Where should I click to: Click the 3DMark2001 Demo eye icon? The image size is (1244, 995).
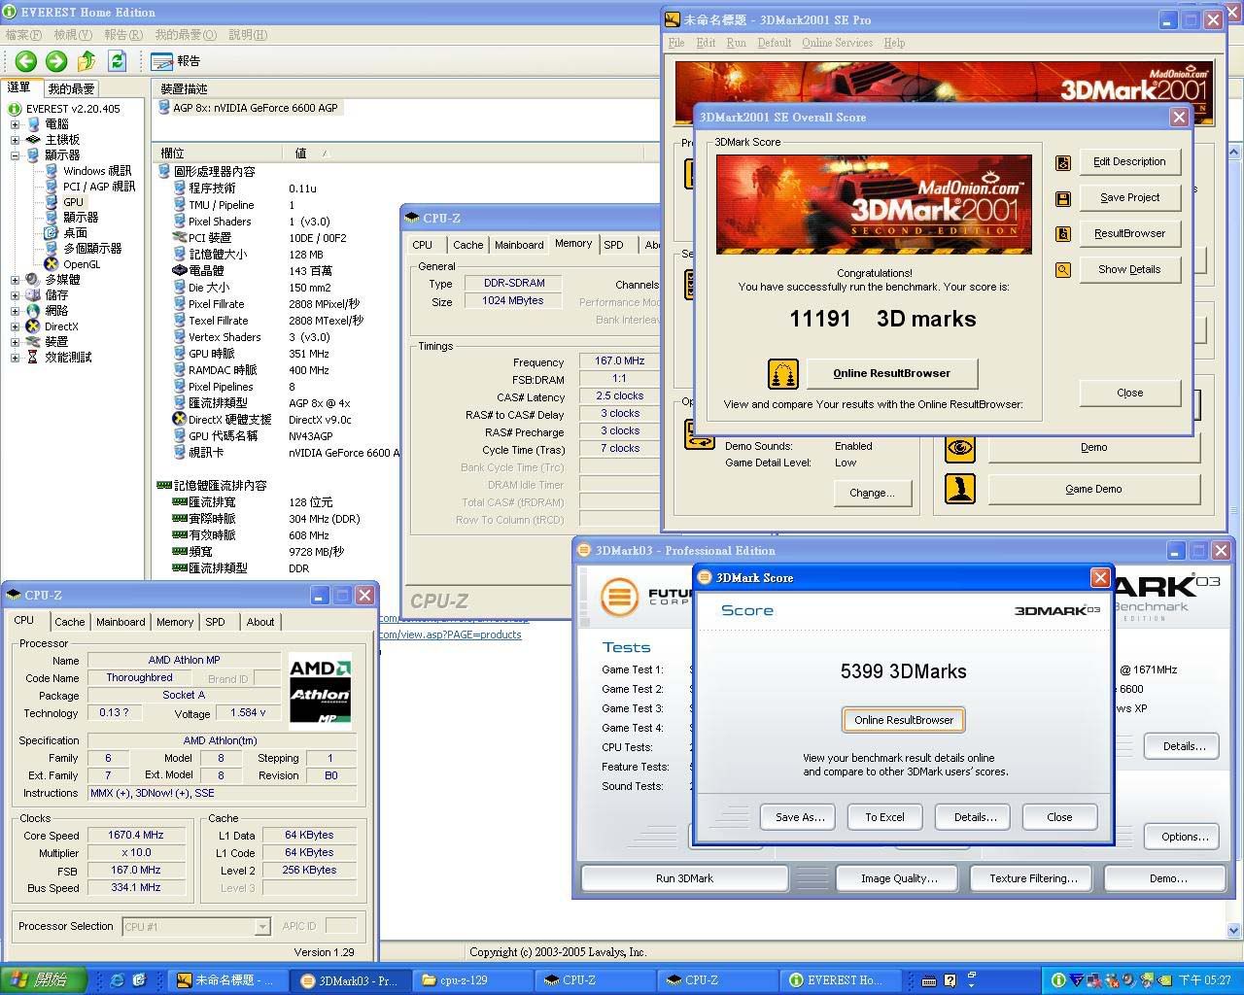[960, 448]
